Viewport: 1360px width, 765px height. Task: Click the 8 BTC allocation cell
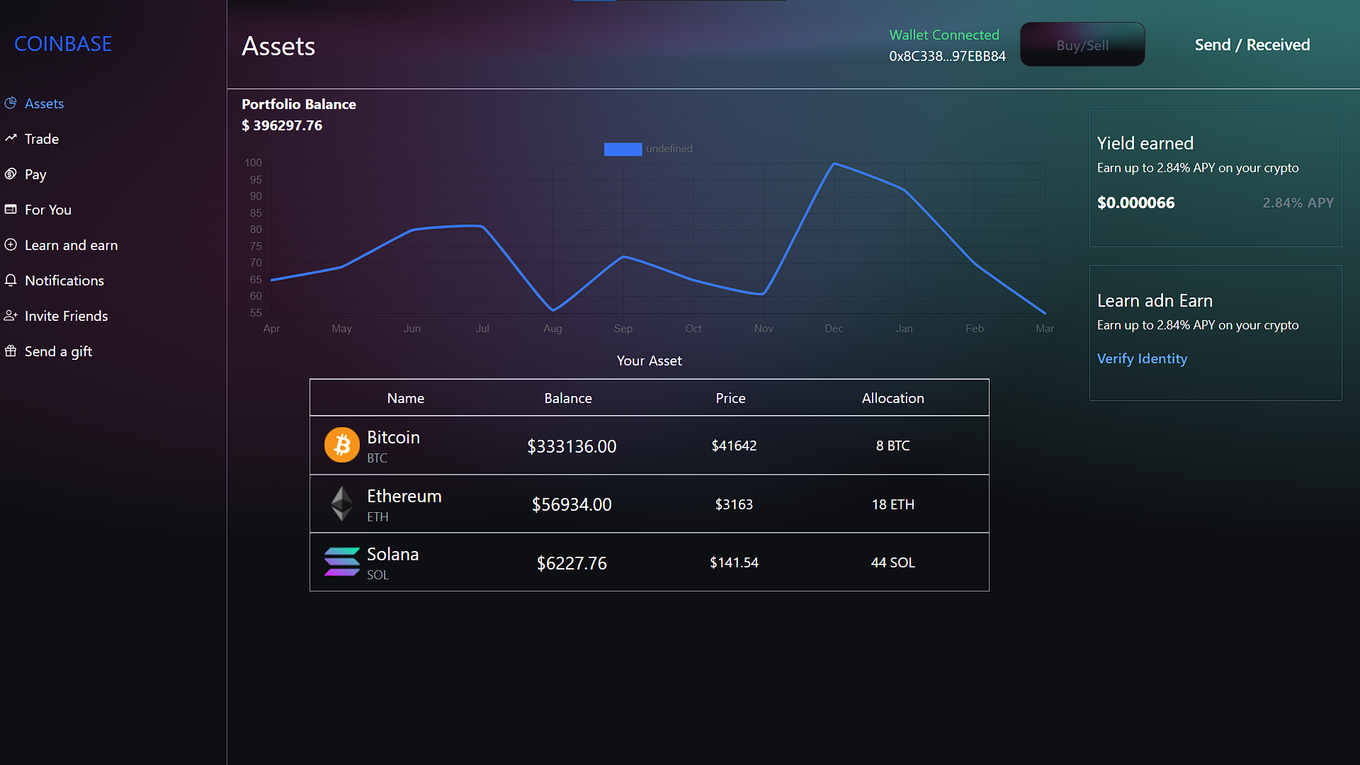click(x=892, y=446)
